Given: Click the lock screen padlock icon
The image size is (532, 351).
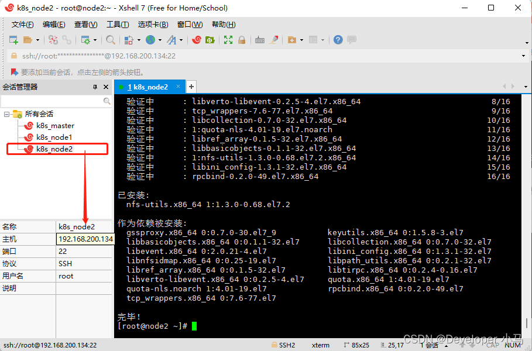Looking at the screenshot, I should (242, 40).
